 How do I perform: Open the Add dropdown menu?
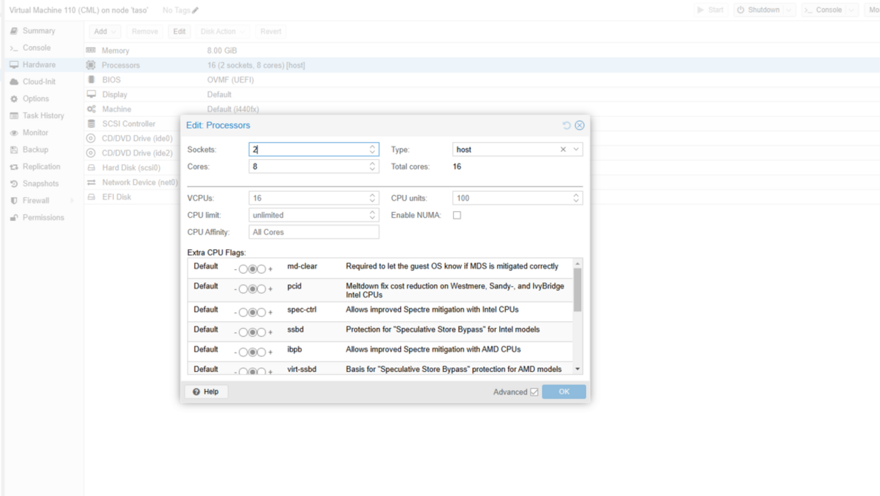(105, 32)
